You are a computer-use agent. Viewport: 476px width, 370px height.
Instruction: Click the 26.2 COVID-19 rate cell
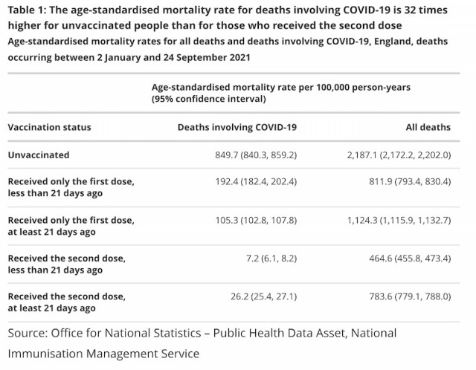[263, 296]
